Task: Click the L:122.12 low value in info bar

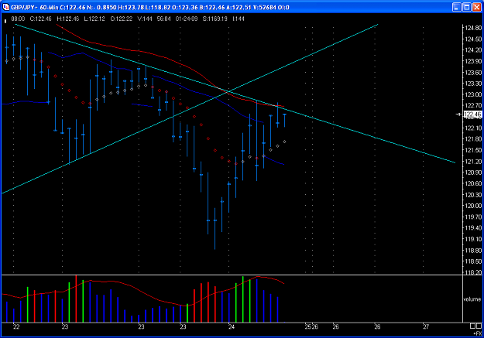Action: pos(94,19)
